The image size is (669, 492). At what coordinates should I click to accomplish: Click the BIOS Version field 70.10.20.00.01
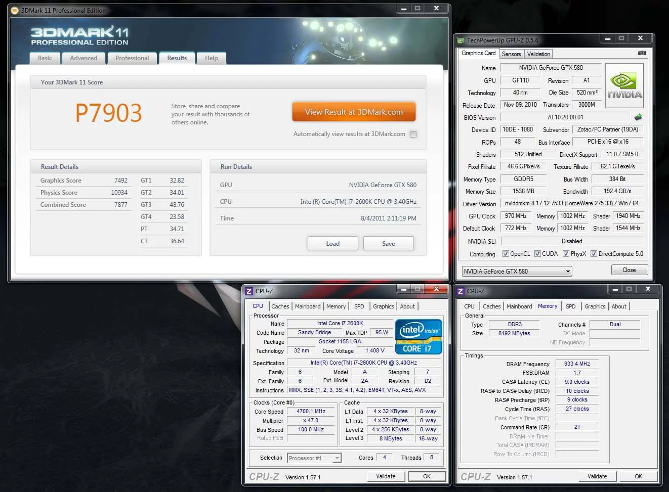pos(565,117)
